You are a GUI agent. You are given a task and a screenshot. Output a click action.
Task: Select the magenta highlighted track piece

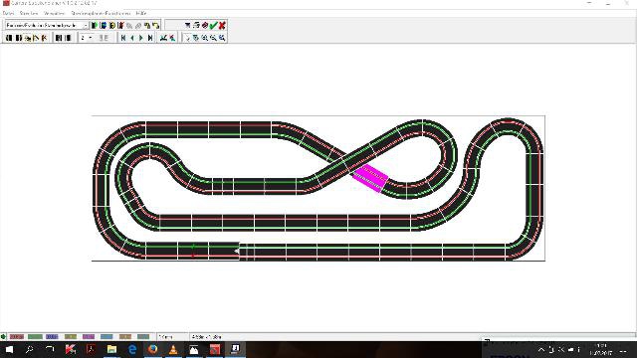click(370, 178)
